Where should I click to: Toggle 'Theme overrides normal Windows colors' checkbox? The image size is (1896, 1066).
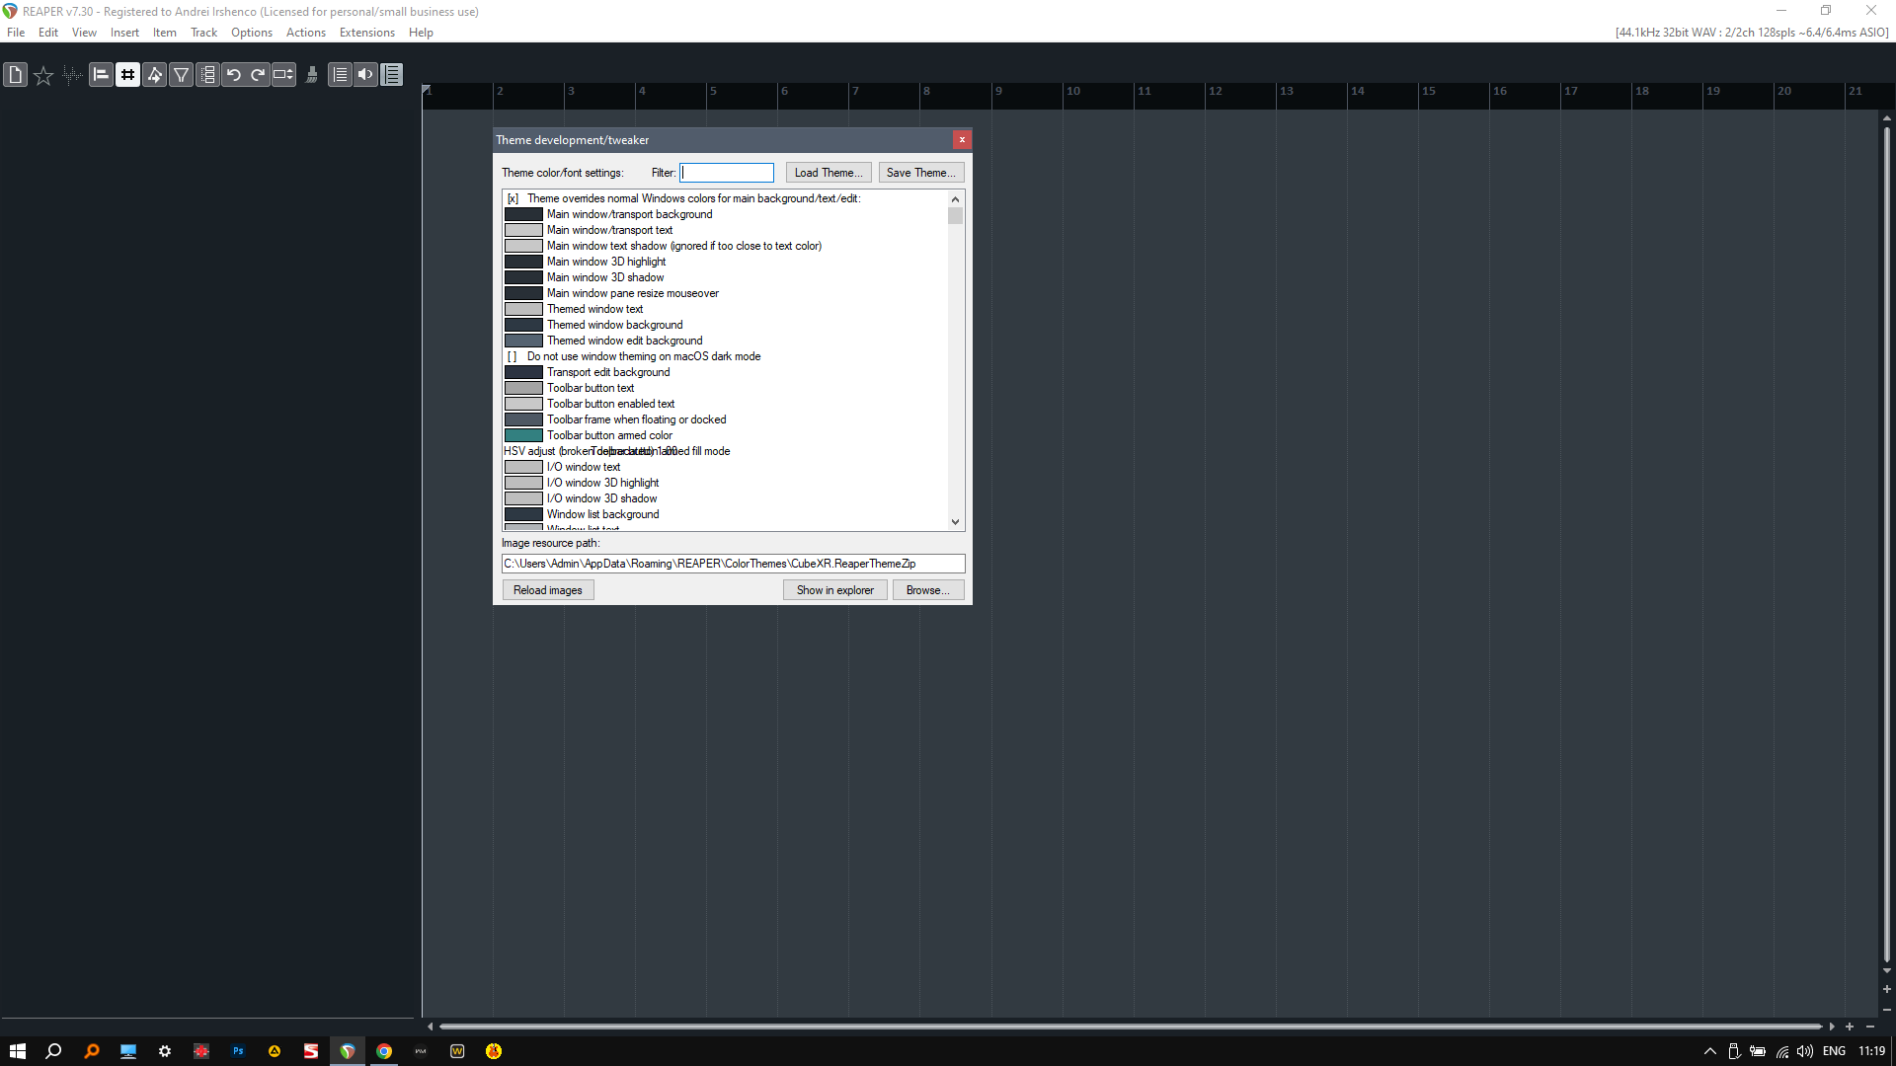click(x=513, y=198)
